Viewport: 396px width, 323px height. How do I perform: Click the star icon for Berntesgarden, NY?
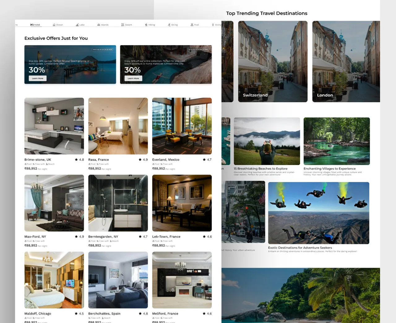click(x=140, y=237)
